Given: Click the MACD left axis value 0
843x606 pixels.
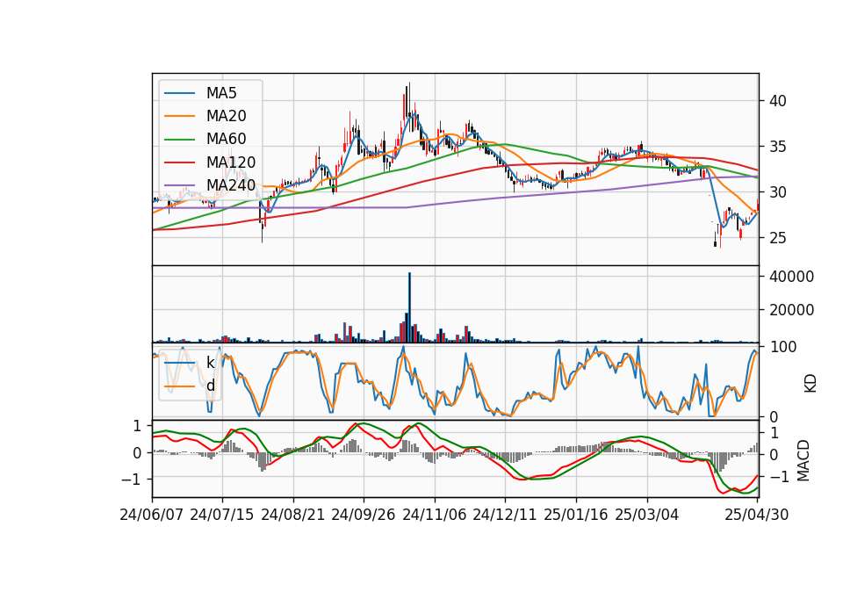Looking at the screenshot, I should click(x=137, y=453).
